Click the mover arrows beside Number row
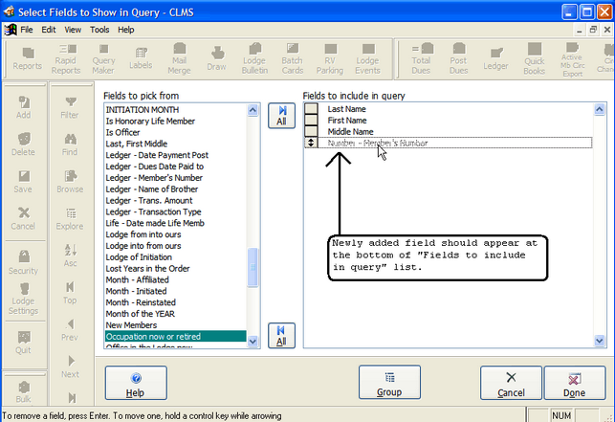The image size is (615, 422). pyautogui.click(x=311, y=144)
